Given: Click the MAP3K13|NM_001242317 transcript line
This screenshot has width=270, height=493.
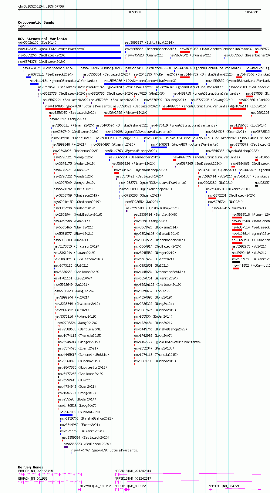Looking at the screenshot, I should point(188,481).
